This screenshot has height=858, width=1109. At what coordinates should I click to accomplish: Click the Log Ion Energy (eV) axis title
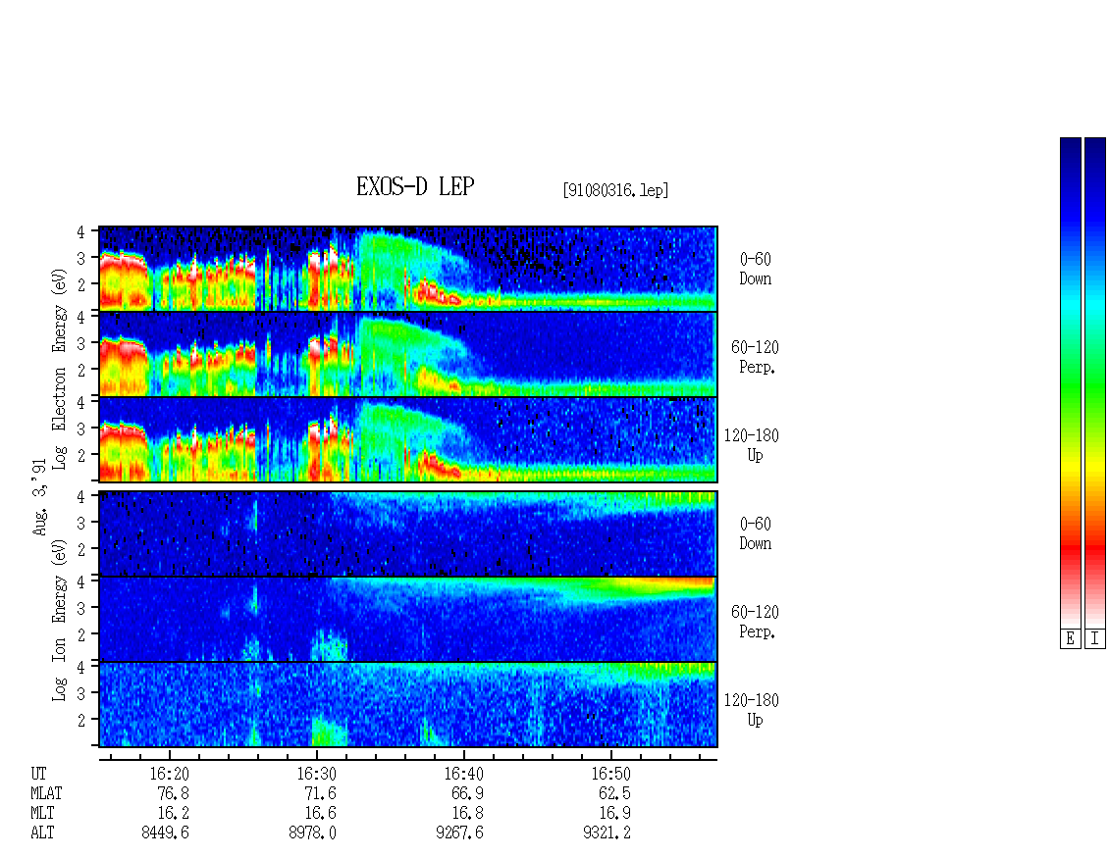pos(60,620)
